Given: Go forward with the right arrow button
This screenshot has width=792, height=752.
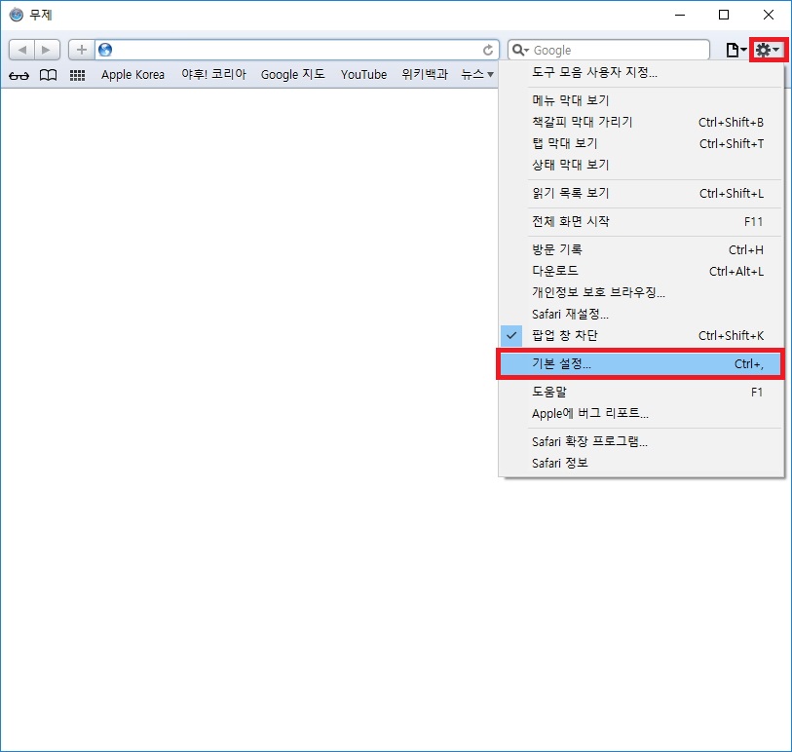Looking at the screenshot, I should tap(47, 50).
